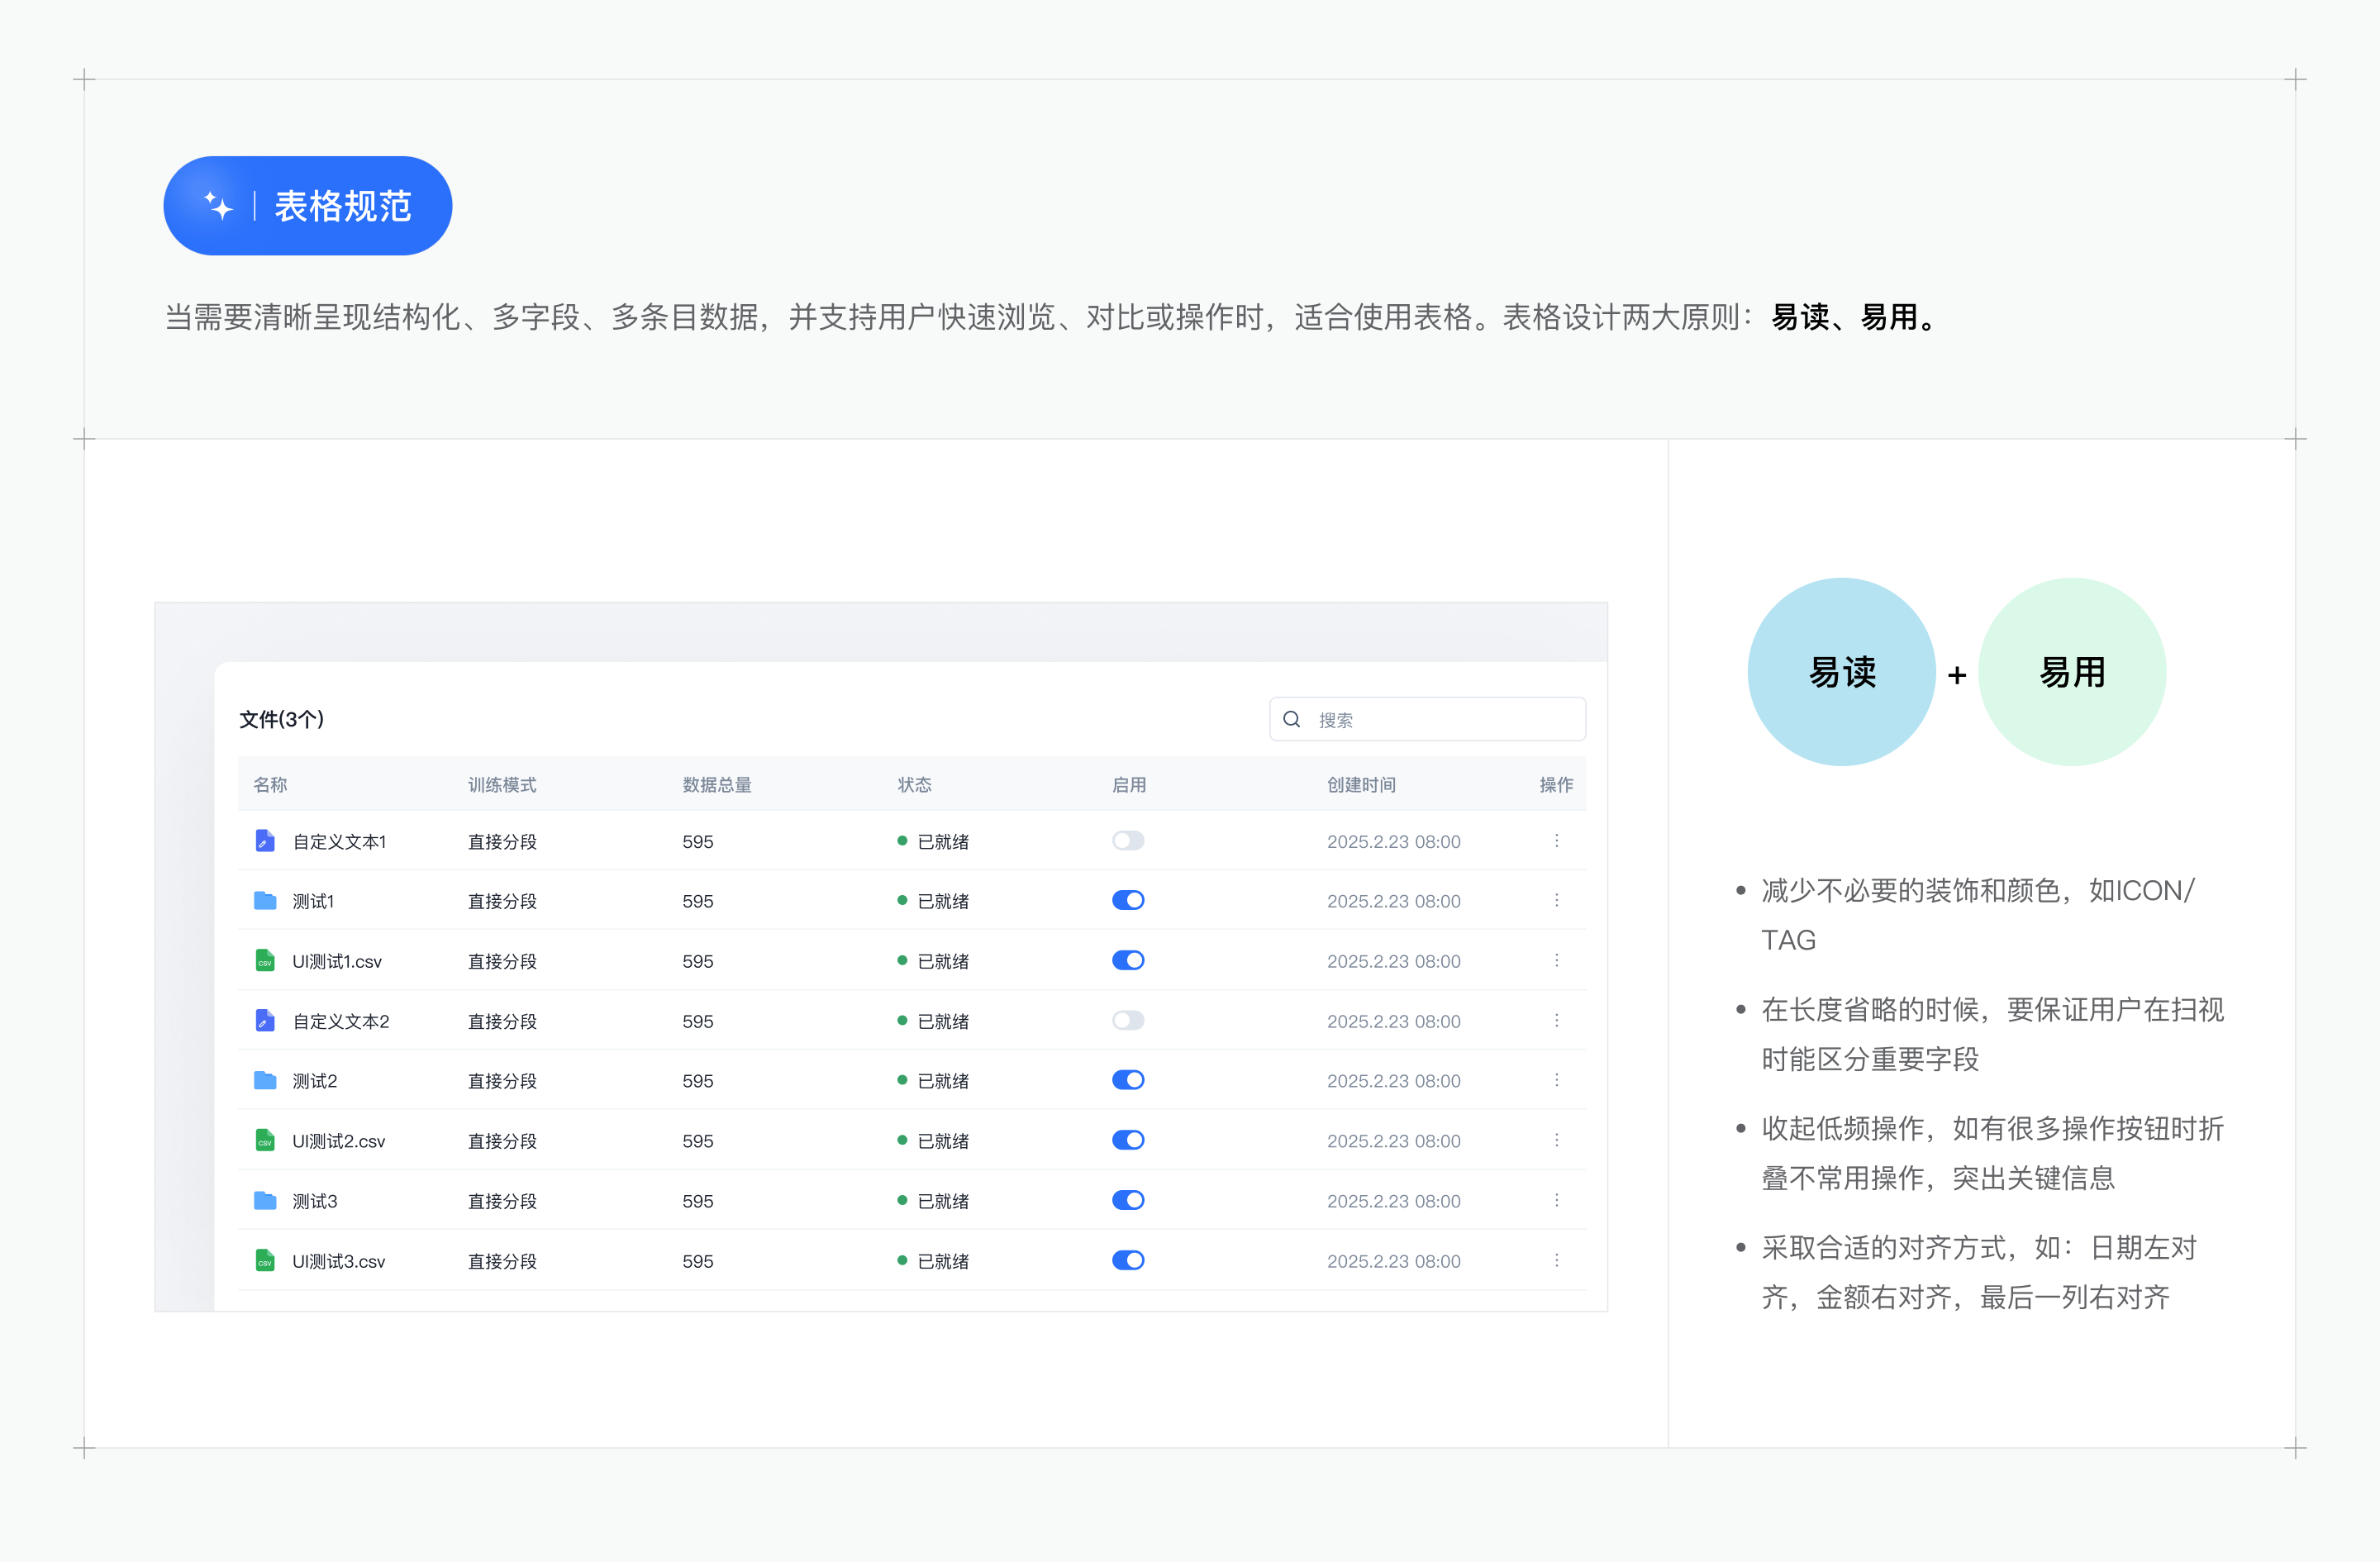Click the 表格规范 title badge

click(x=308, y=206)
